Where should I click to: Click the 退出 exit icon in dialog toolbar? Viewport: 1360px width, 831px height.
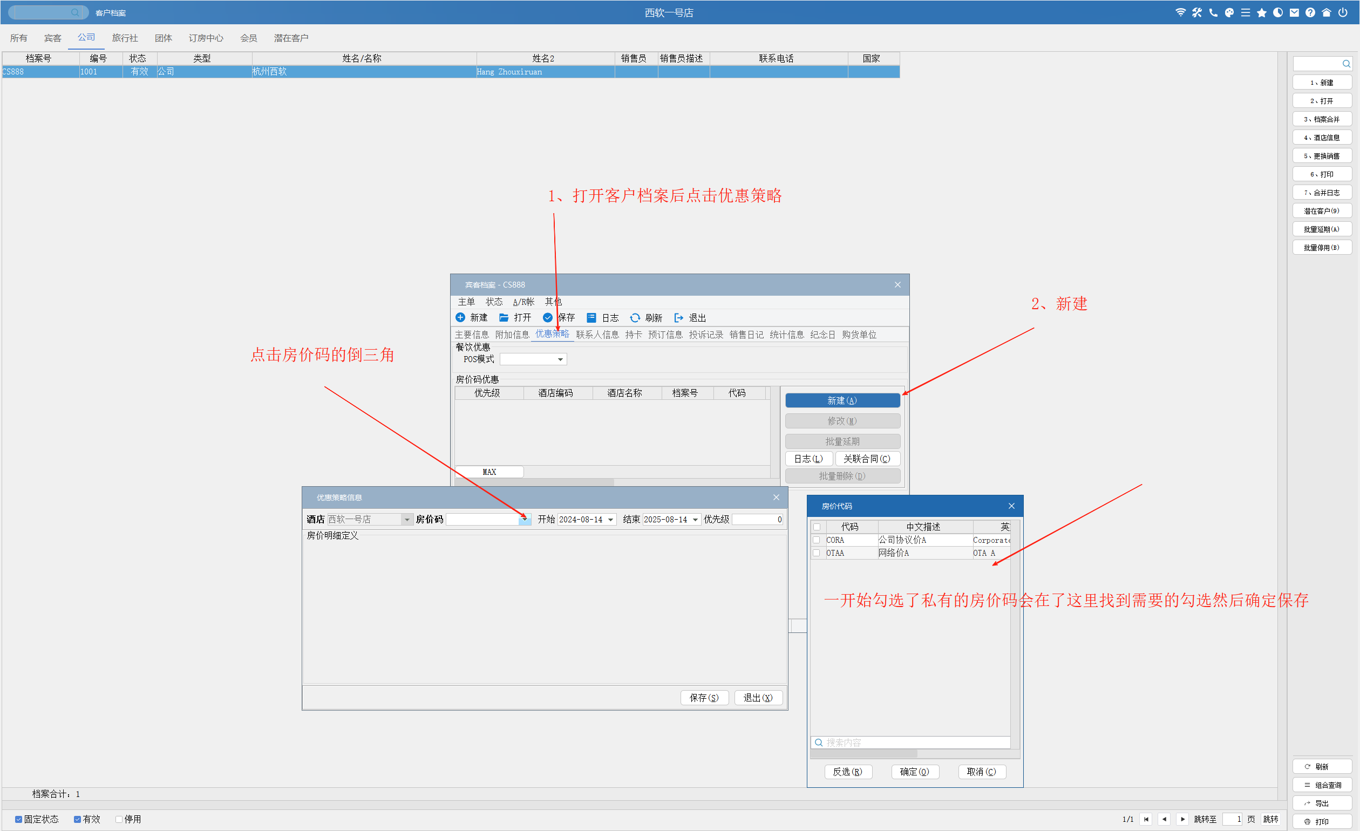pos(679,317)
